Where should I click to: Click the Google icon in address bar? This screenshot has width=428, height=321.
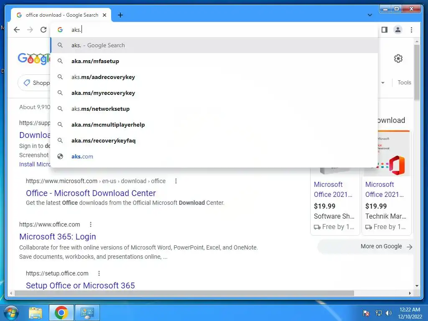click(x=60, y=30)
